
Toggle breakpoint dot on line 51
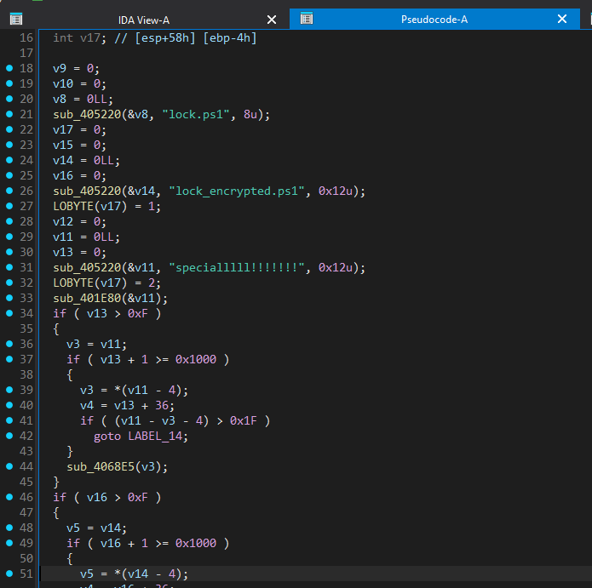(x=9, y=574)
